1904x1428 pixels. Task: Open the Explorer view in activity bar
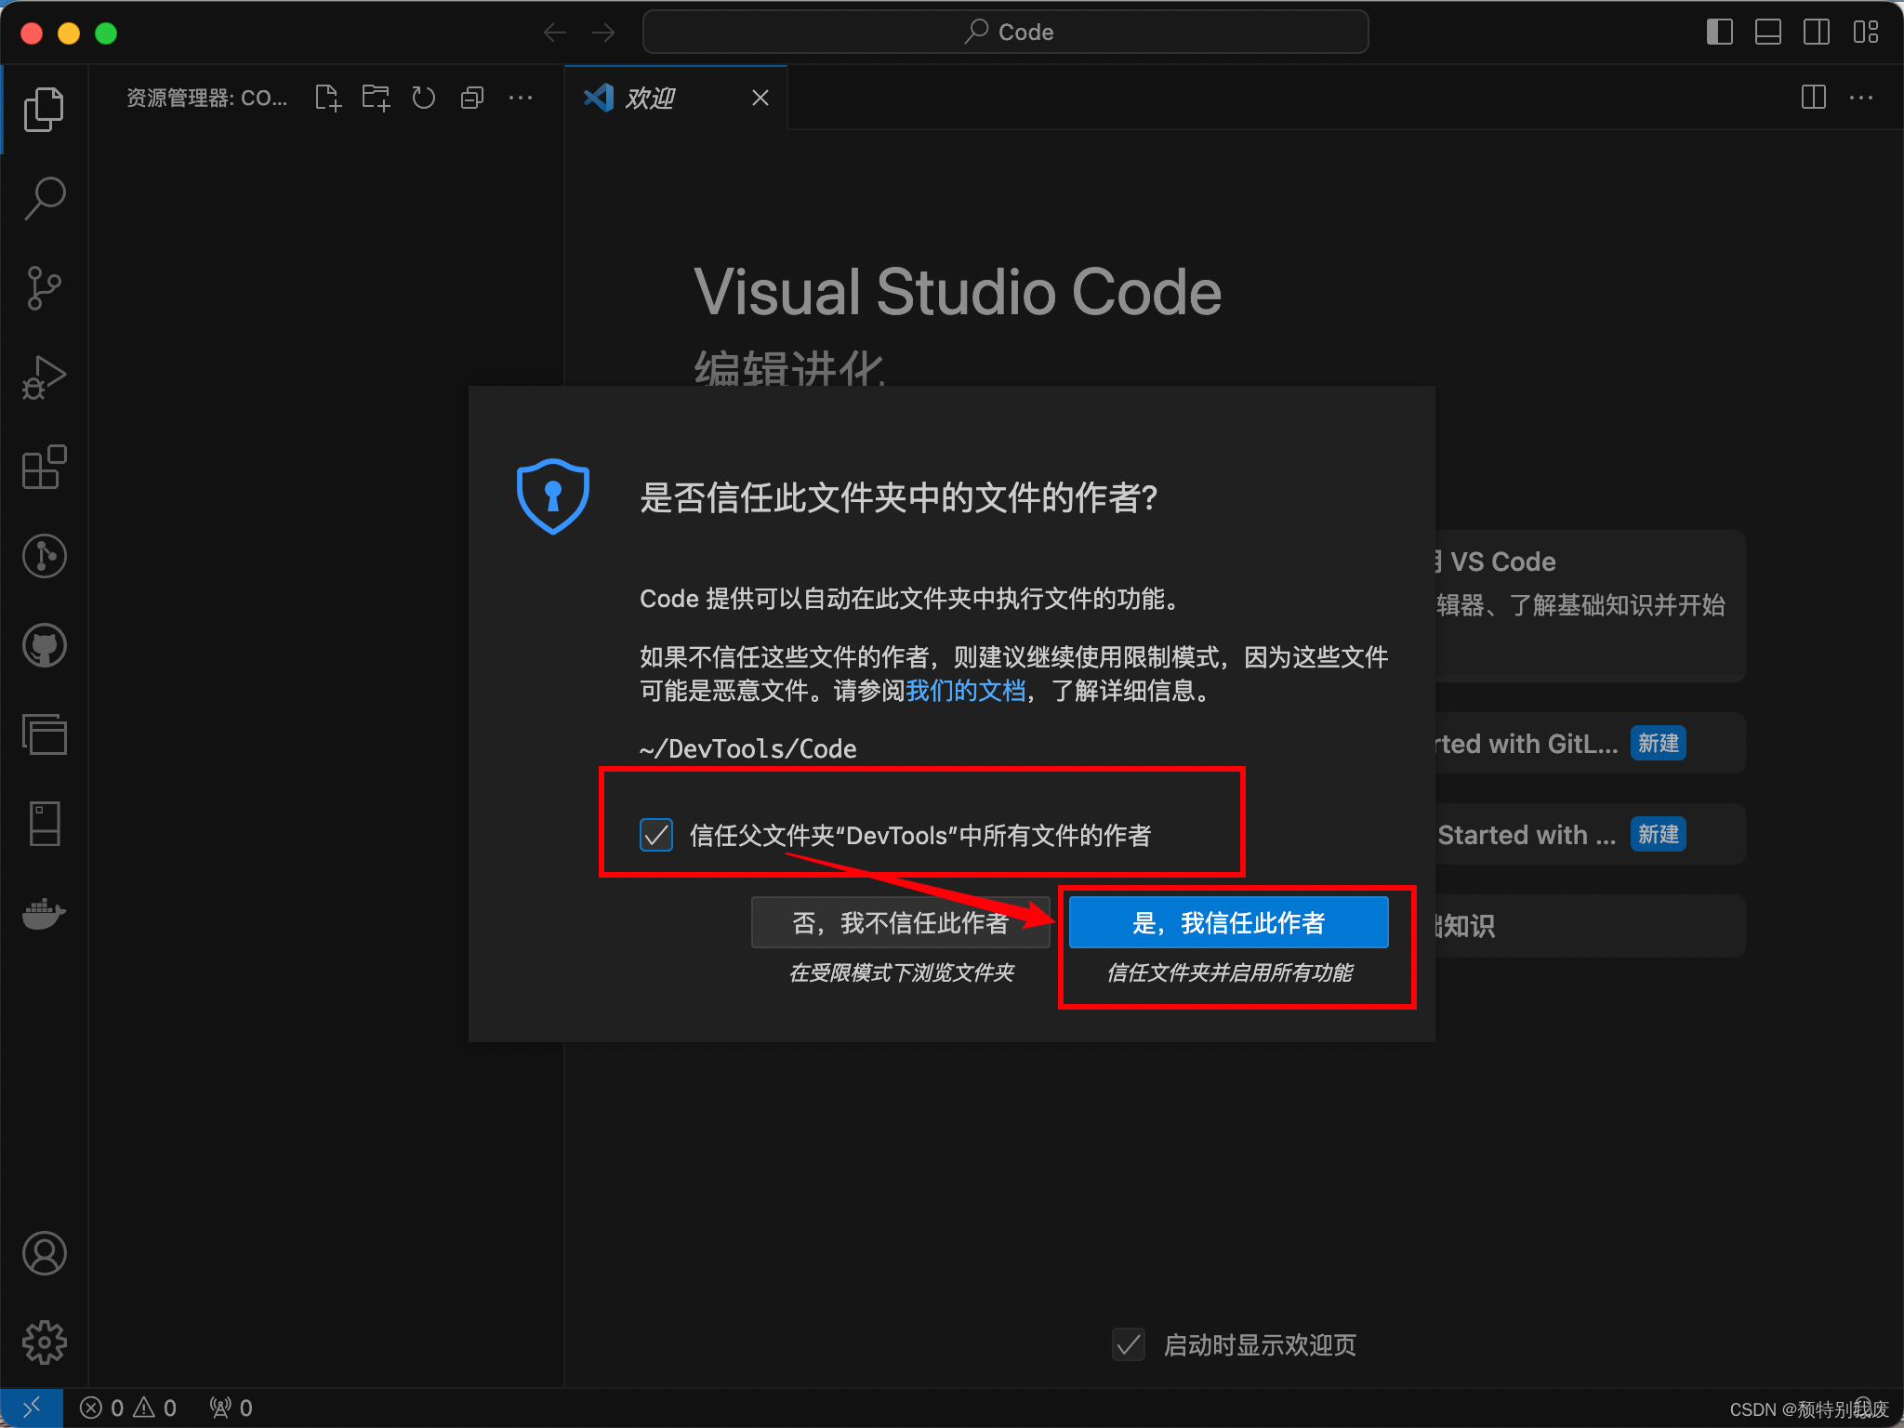tap(44, 110)
